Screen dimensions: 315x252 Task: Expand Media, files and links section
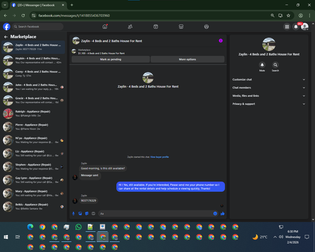coord(268,96)
